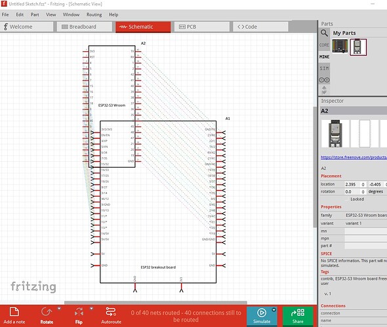Click the schematic image in Inspector
Screen dimensions: 387x327
point(365,134)
